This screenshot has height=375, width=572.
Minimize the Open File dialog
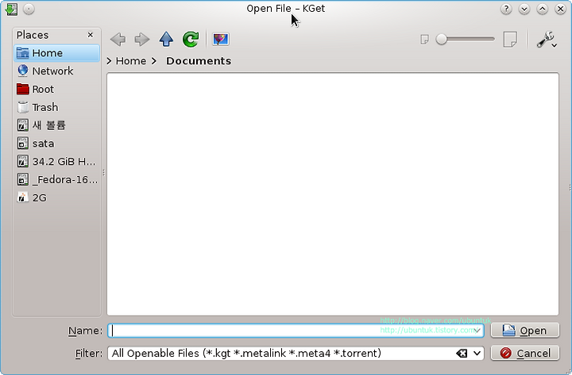(x=524, y=9)
